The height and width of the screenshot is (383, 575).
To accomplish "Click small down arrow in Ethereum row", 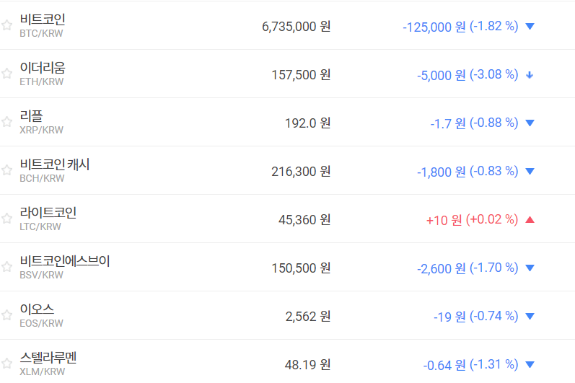I will pos(530,75).
